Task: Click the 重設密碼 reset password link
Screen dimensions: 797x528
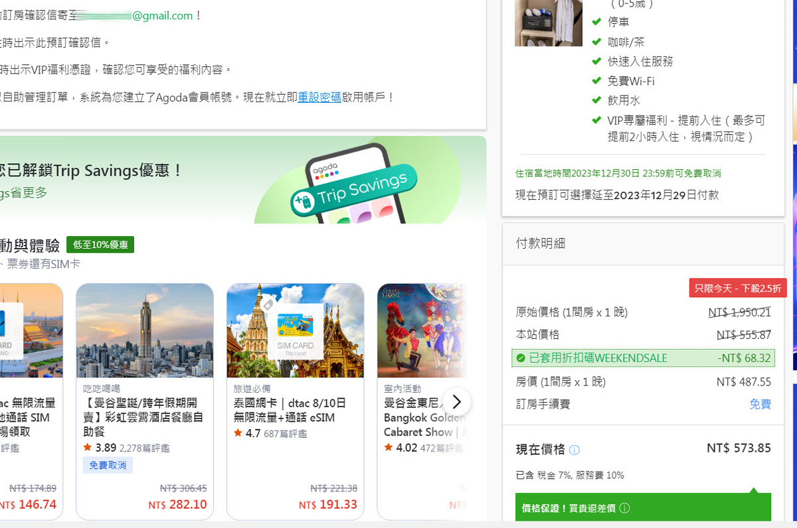Action: [319, 98]
